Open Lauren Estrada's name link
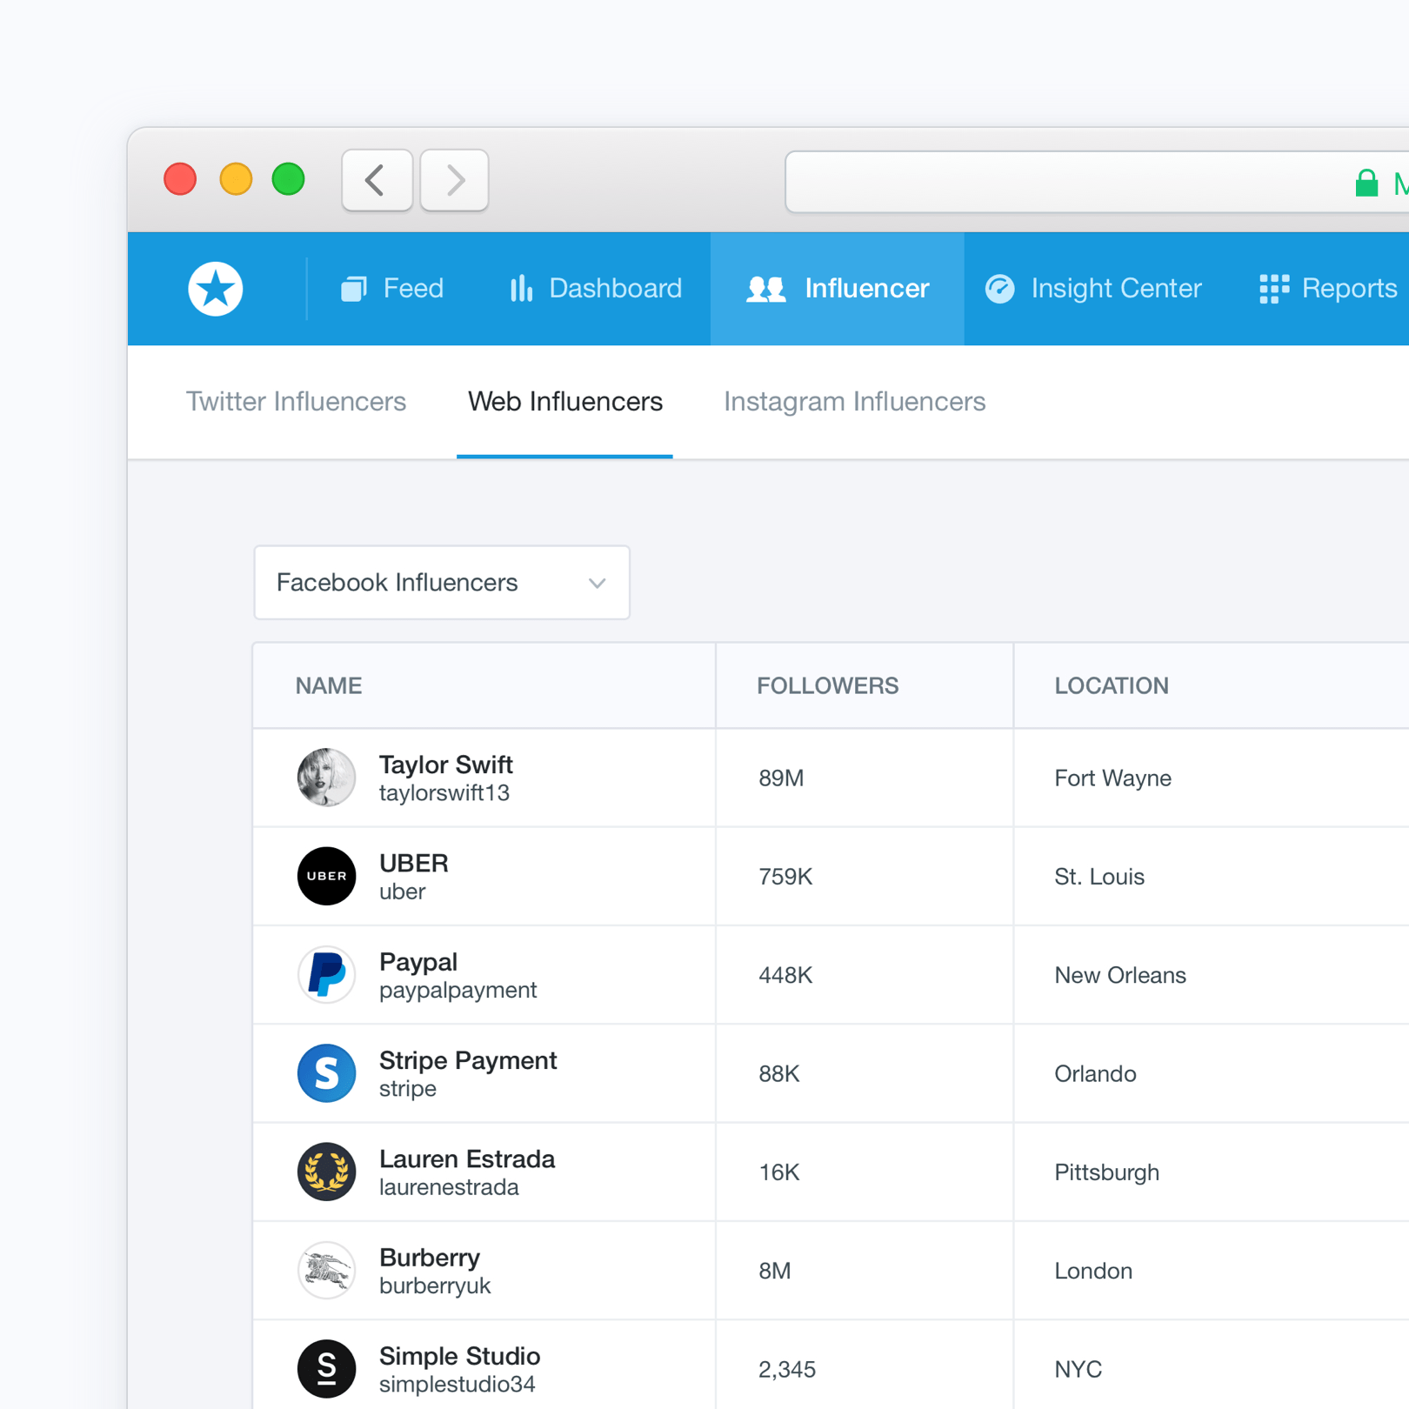1409x1409 pixels. (x=467, y=1159)
